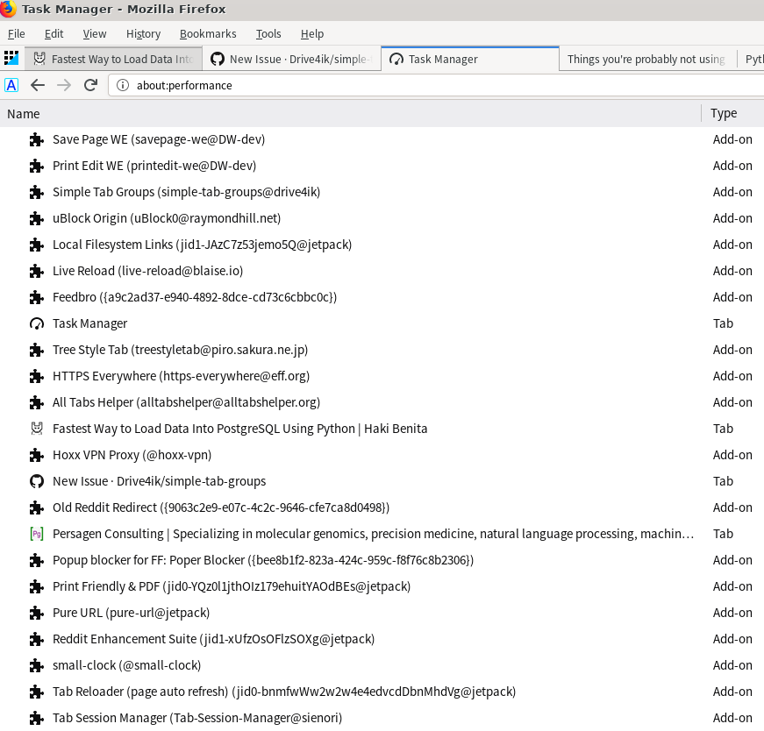Open the Help menu
The width and height of the screenshot is (764, 731).
point(312,33)
